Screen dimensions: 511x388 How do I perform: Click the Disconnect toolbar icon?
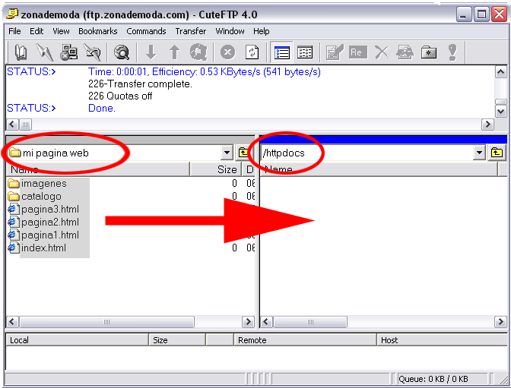(93, 52)
